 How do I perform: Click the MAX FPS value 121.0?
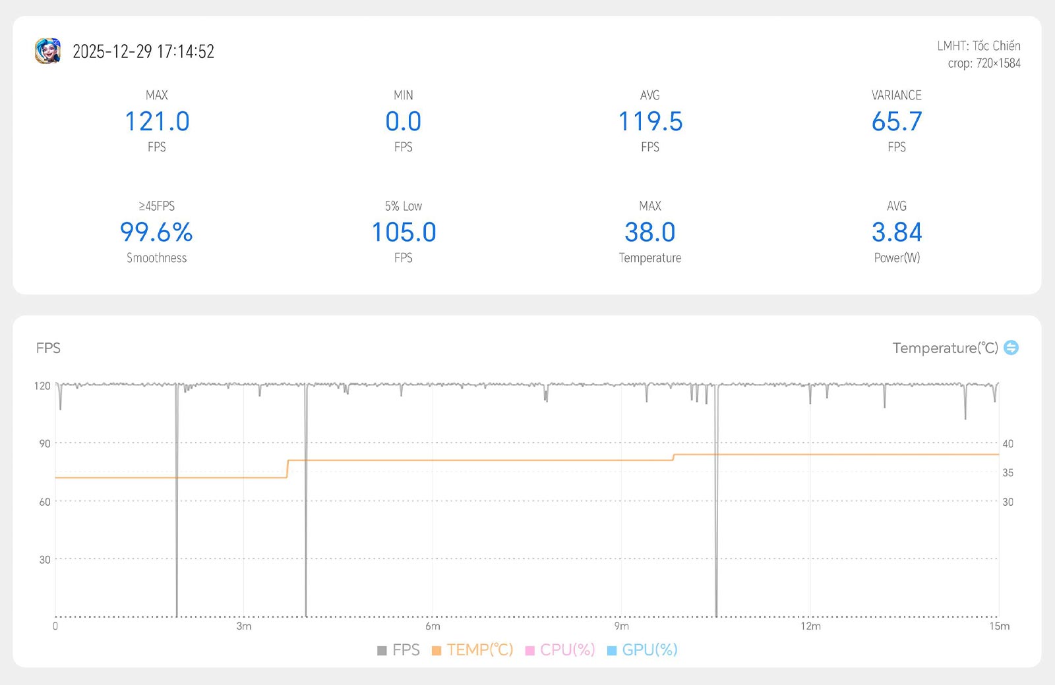click(157, 121)
